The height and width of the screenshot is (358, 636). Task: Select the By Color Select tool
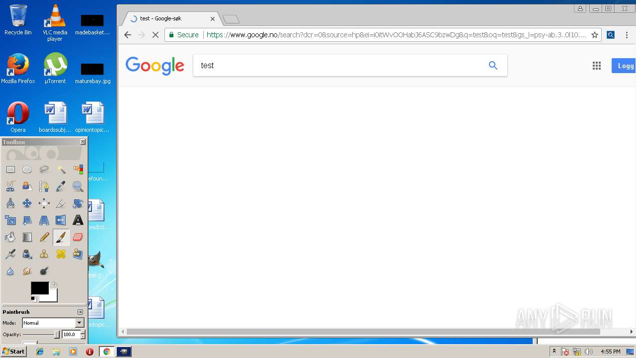78,170
